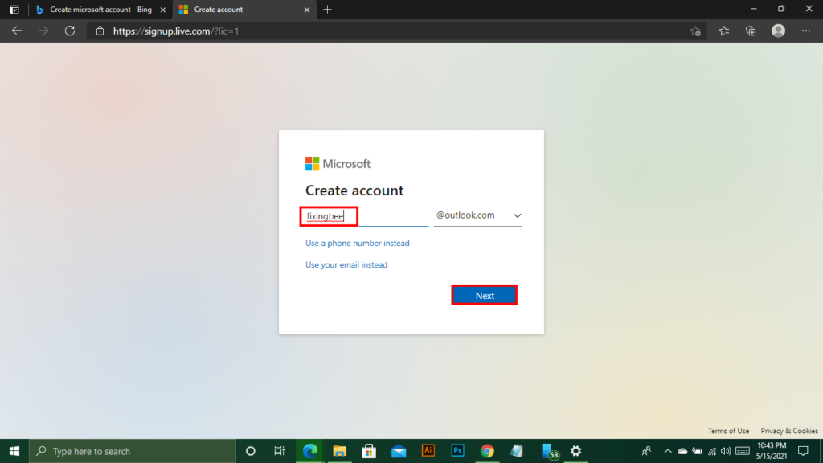Restore down the Edge window

781,9
